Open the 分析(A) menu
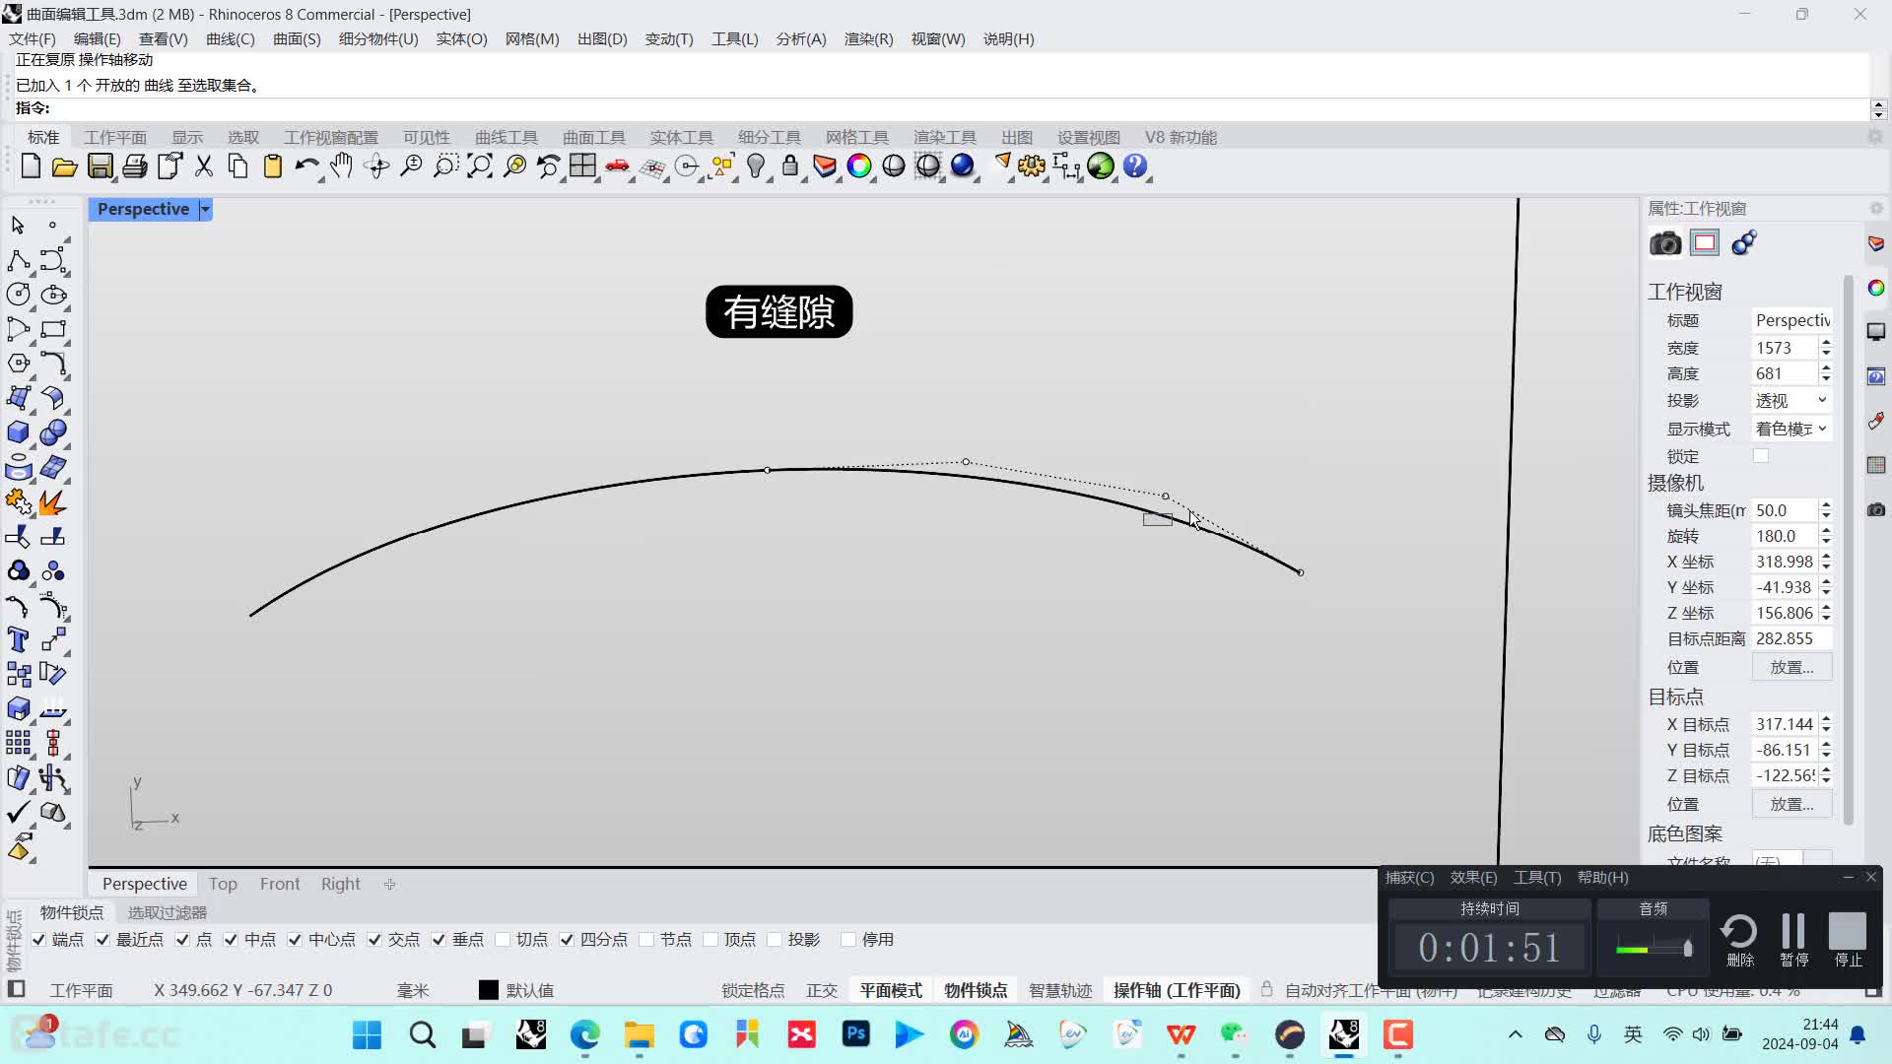Screen dimensions: 1892x1064 tap(801, 39)
